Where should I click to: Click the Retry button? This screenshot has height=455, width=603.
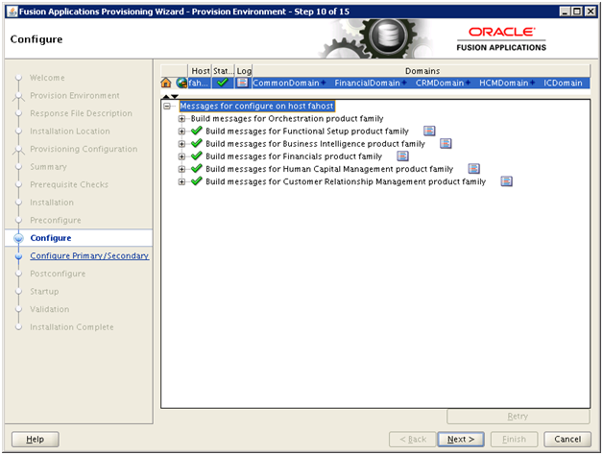click(518, 417)
